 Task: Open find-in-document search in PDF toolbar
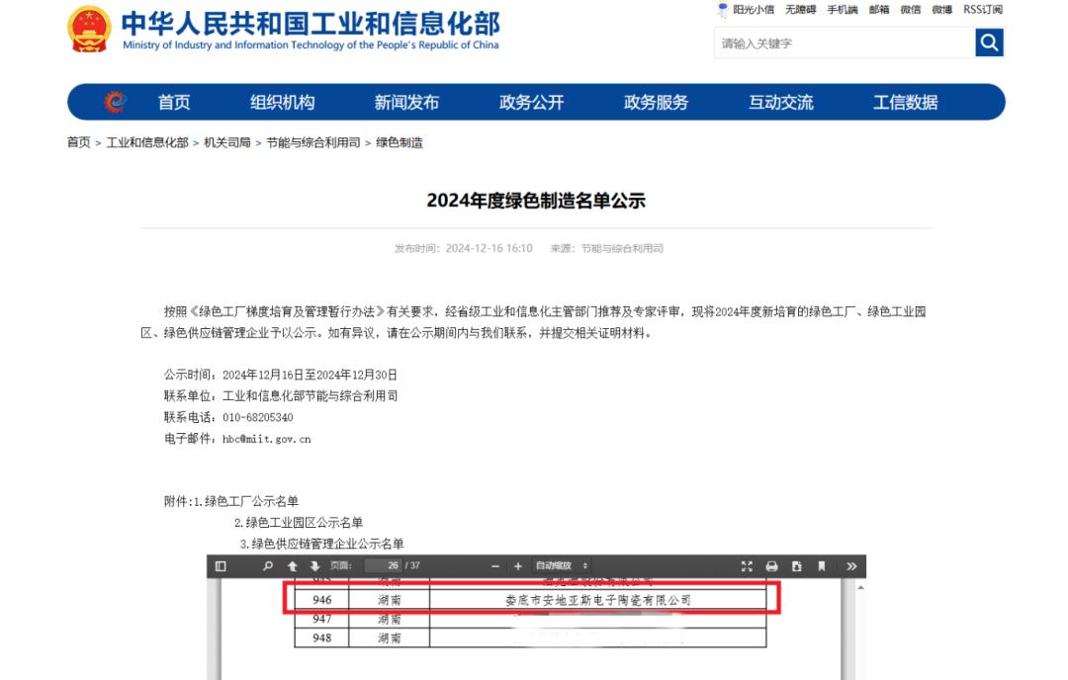[x=268, y=566]
